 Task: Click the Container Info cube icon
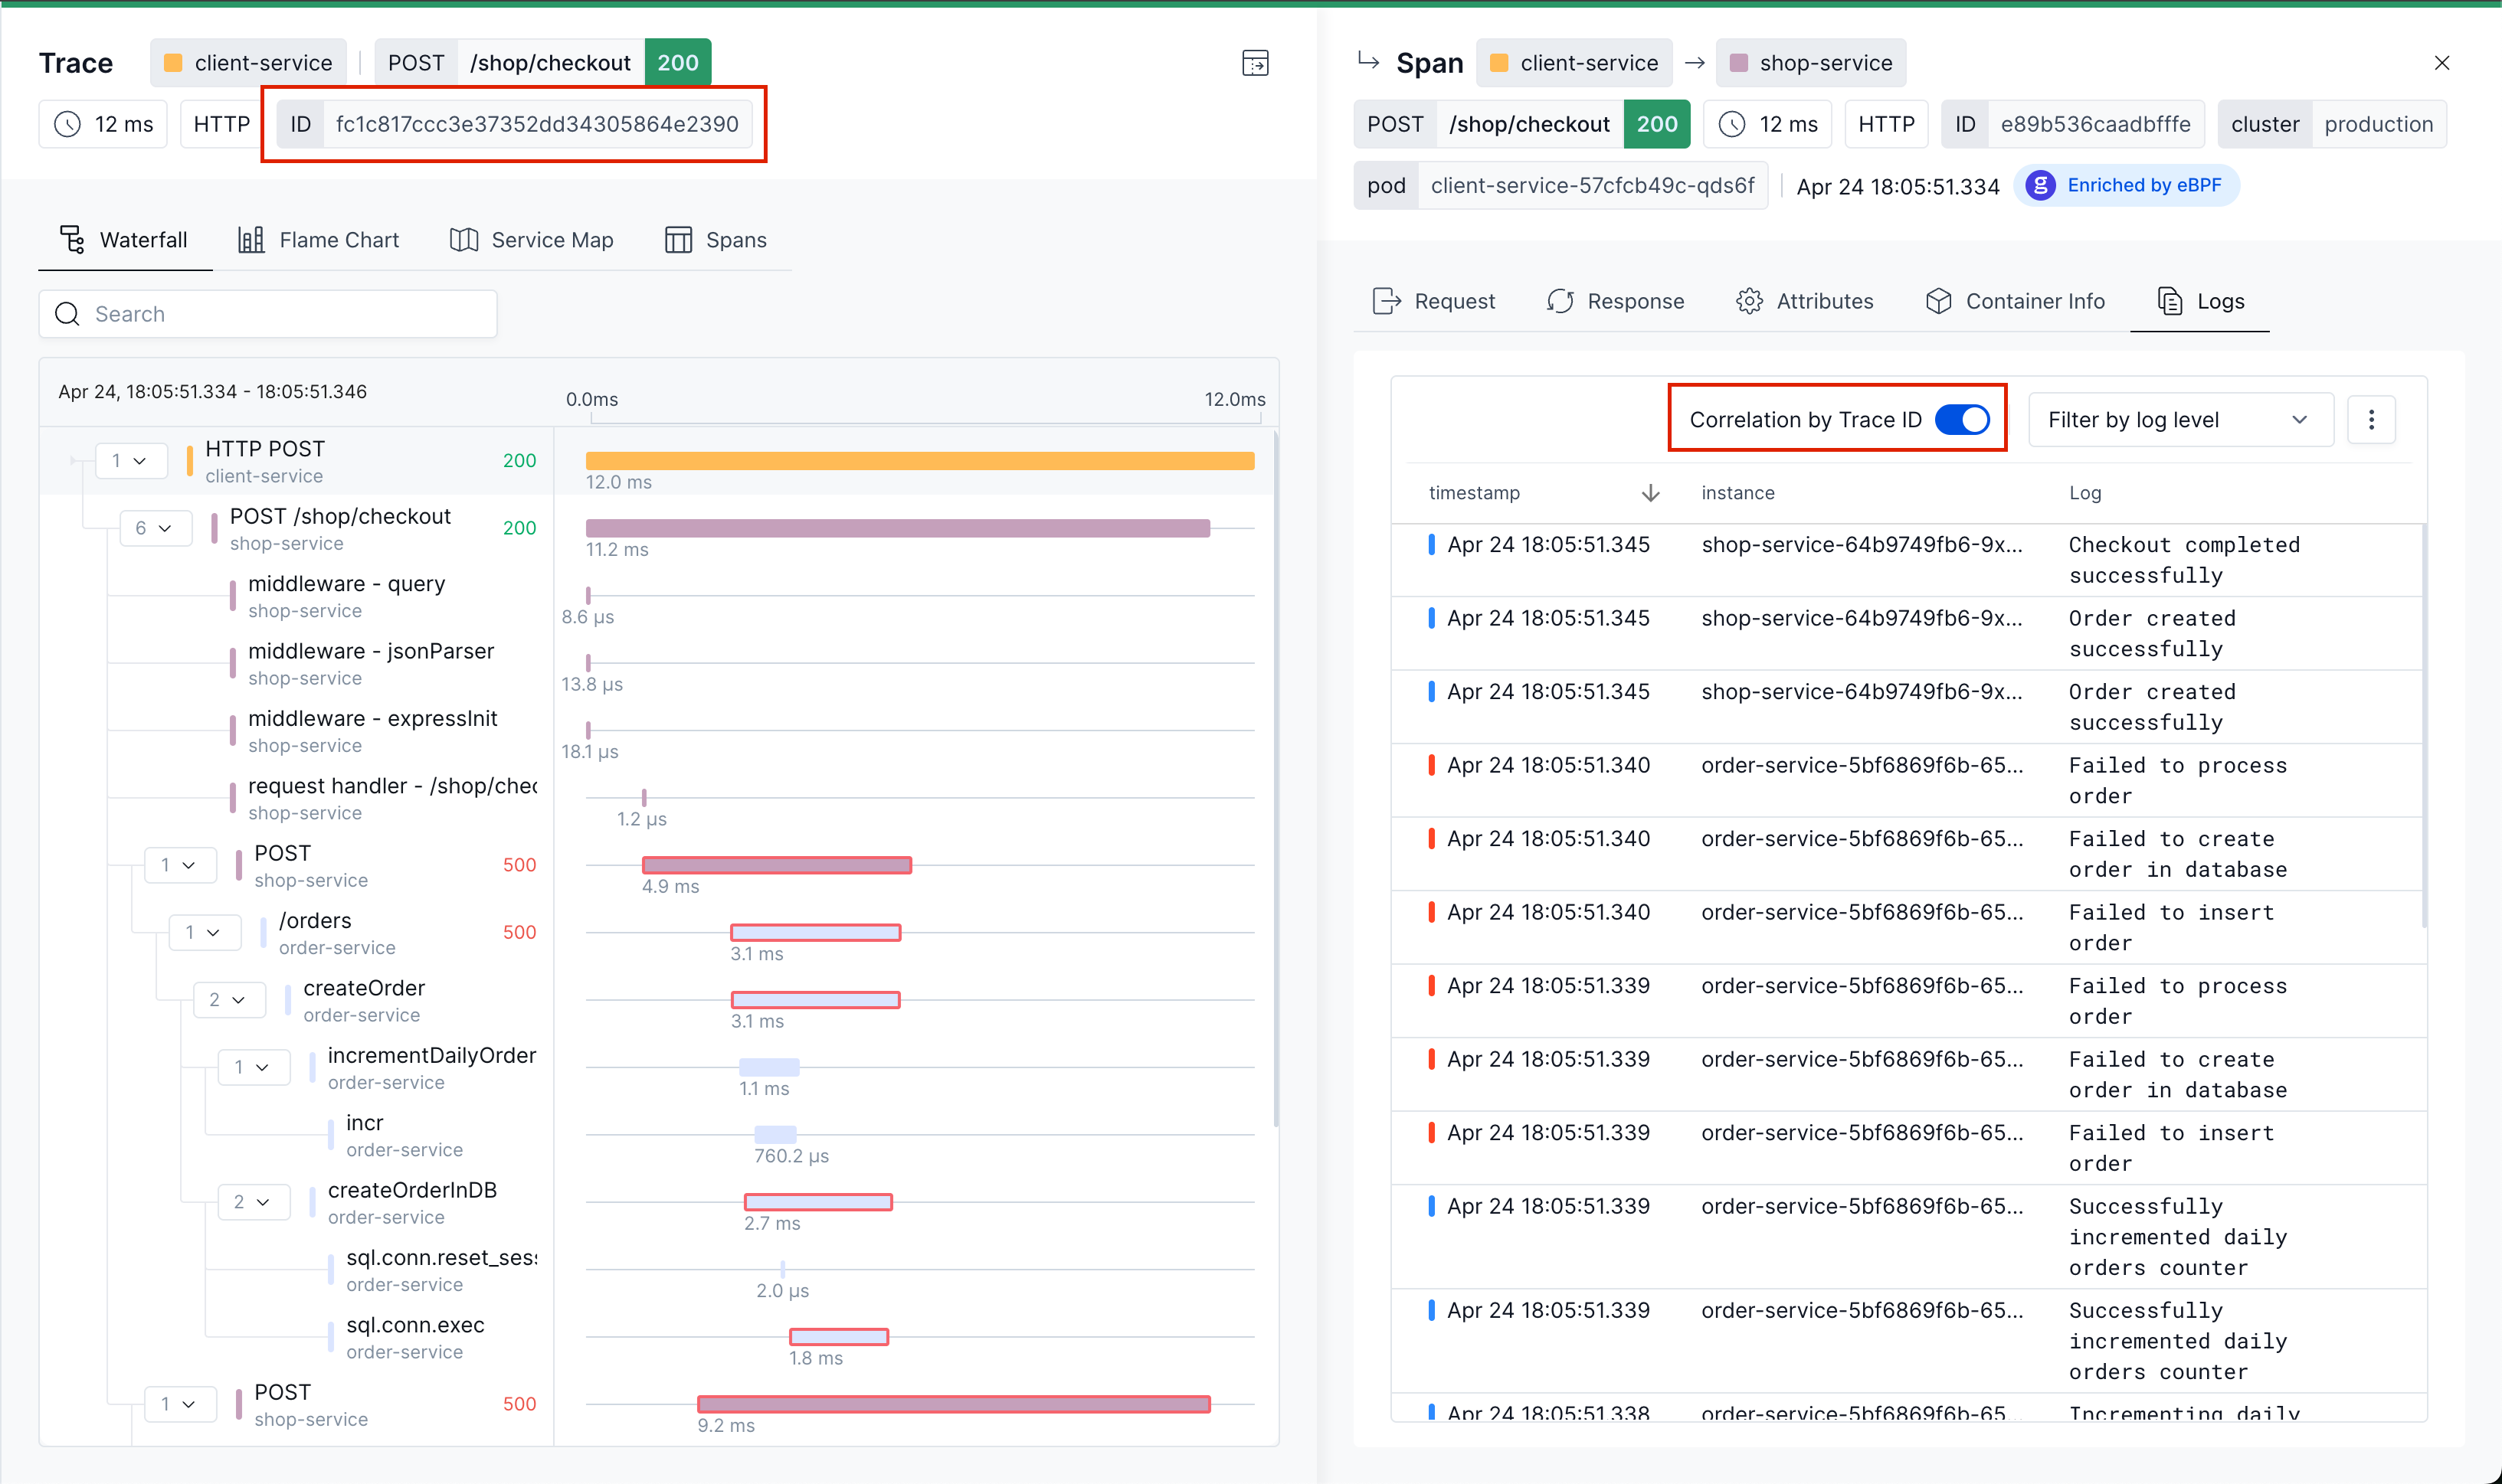coord(1937,301)
